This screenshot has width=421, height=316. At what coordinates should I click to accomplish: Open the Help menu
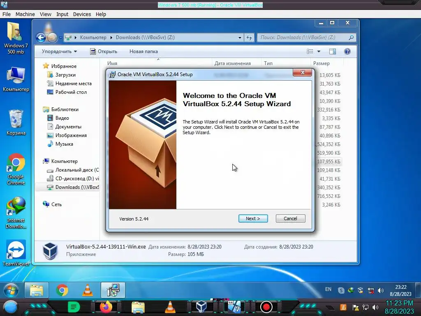tap(101, 14)
